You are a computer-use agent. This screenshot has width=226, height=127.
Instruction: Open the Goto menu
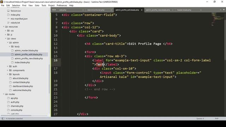click(x=37, y=6)
